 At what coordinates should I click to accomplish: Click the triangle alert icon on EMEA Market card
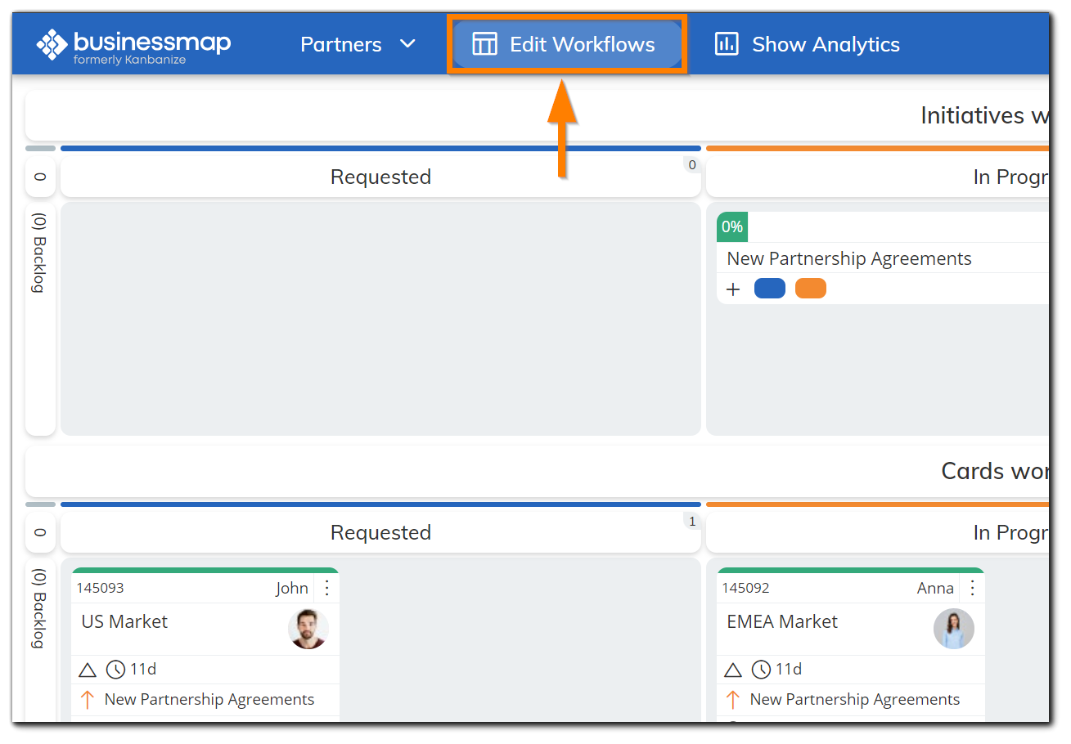click(732, 669)
